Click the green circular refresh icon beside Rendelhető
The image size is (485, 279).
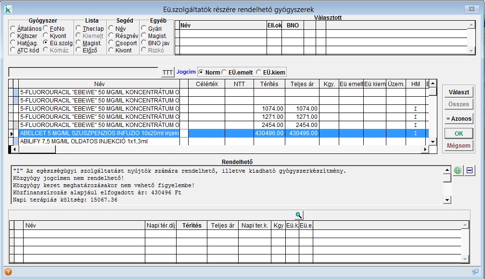[458, 170]
